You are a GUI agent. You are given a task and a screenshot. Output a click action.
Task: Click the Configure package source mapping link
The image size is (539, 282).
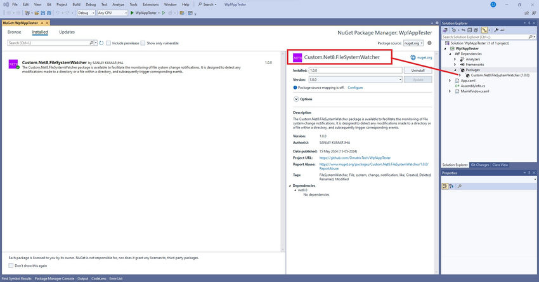[x=355, y=88]
